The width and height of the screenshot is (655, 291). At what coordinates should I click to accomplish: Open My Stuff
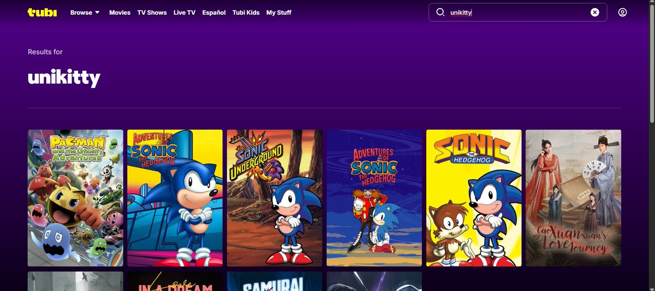point(279,13)
